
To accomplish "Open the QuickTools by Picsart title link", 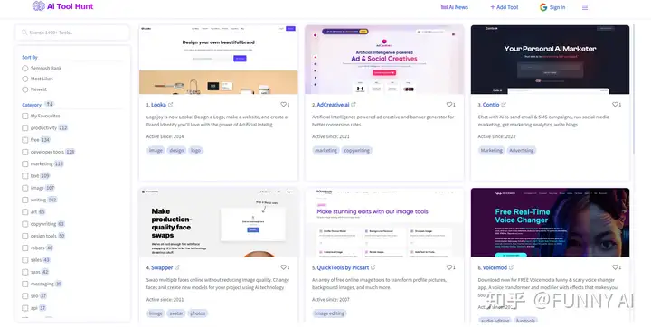I will tap(343, 267).
